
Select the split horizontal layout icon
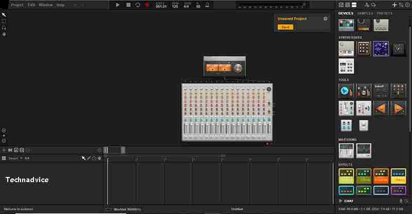tap(354, 5)
